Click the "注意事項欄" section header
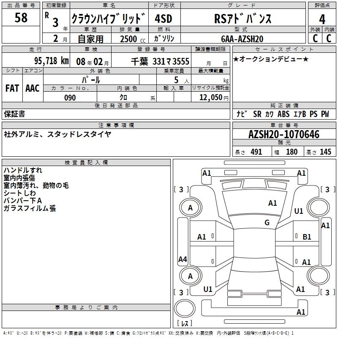The image size is (338, 338). [x=116, y=125]
